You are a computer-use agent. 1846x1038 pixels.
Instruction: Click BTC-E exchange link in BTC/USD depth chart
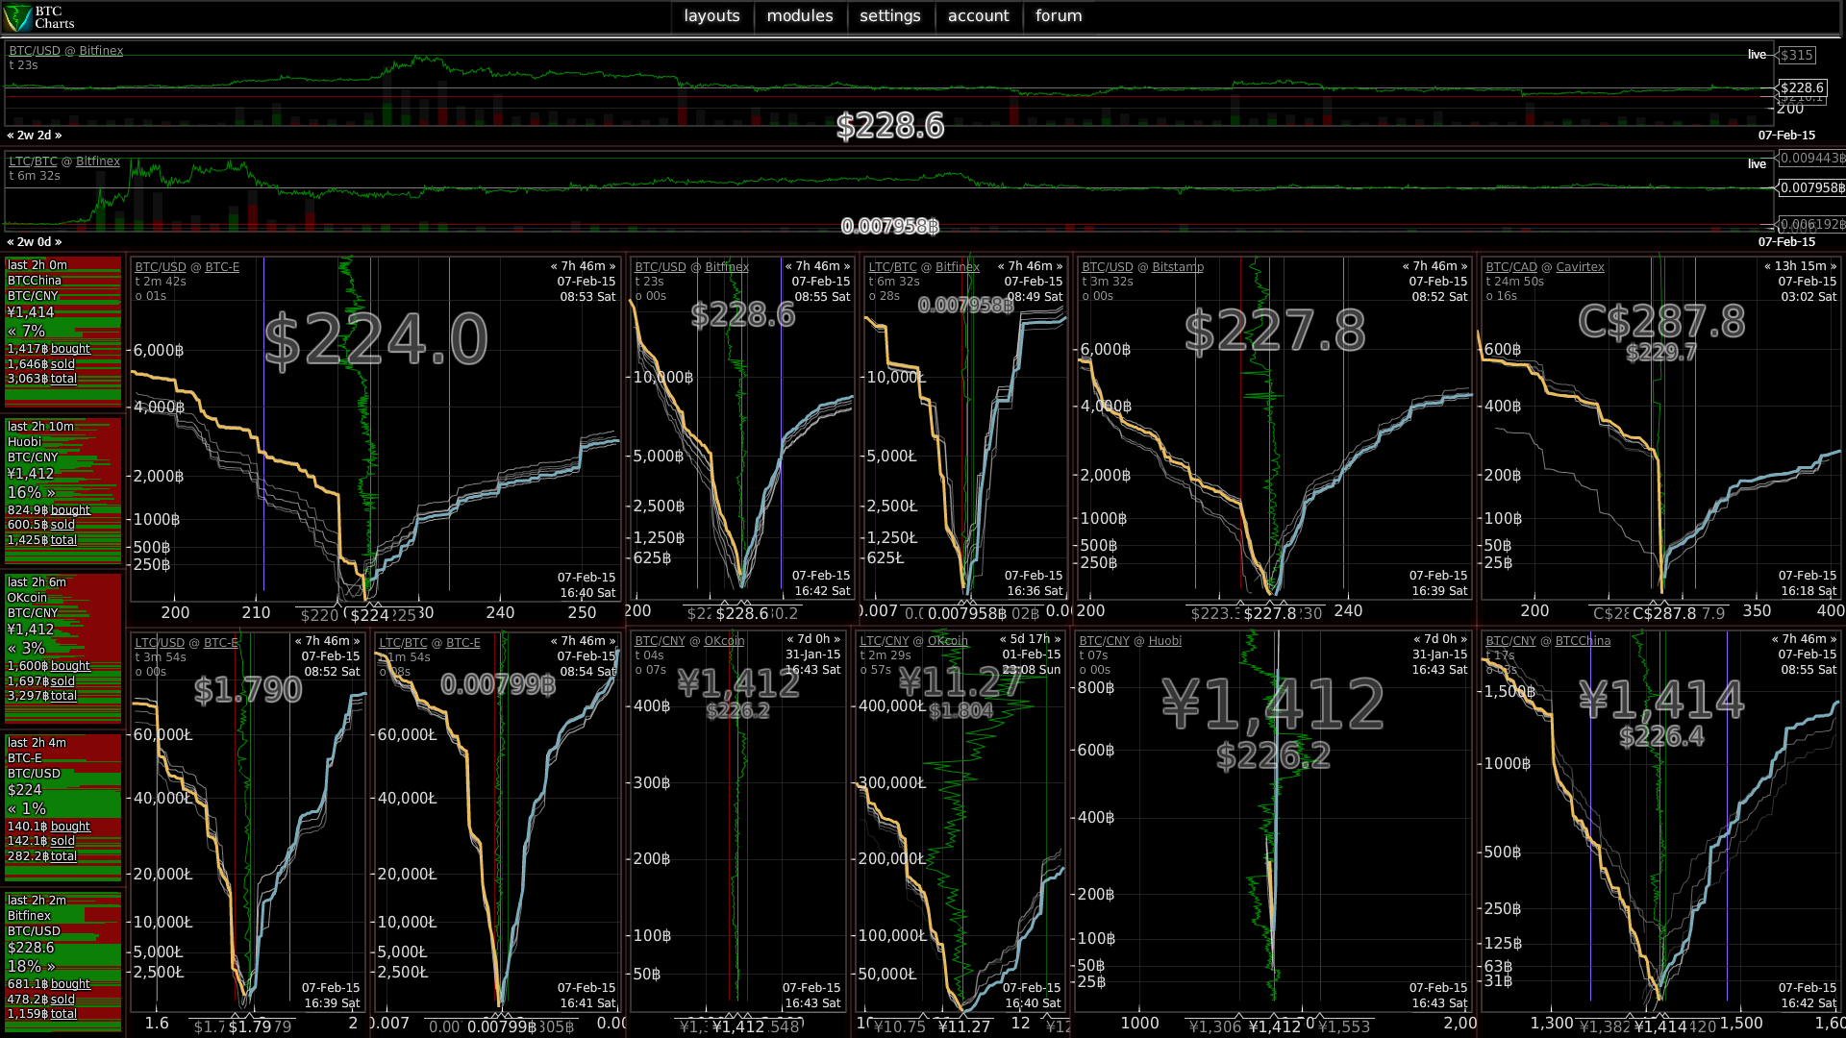(x=222, y=267)
